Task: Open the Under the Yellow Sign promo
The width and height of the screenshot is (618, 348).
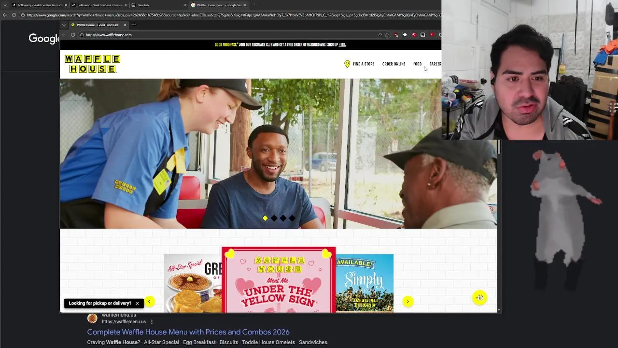Action: (x=279, y=280)
